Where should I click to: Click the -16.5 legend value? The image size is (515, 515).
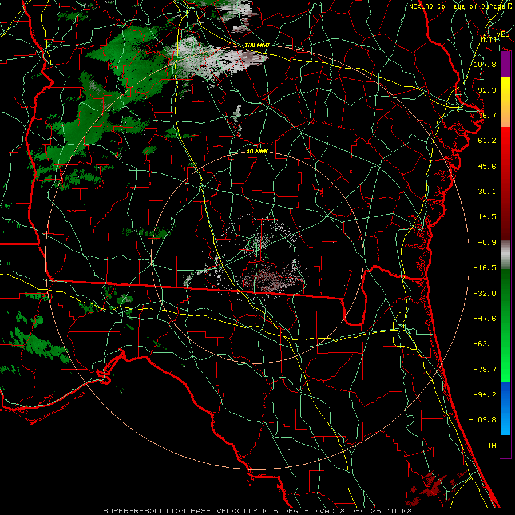485,268
